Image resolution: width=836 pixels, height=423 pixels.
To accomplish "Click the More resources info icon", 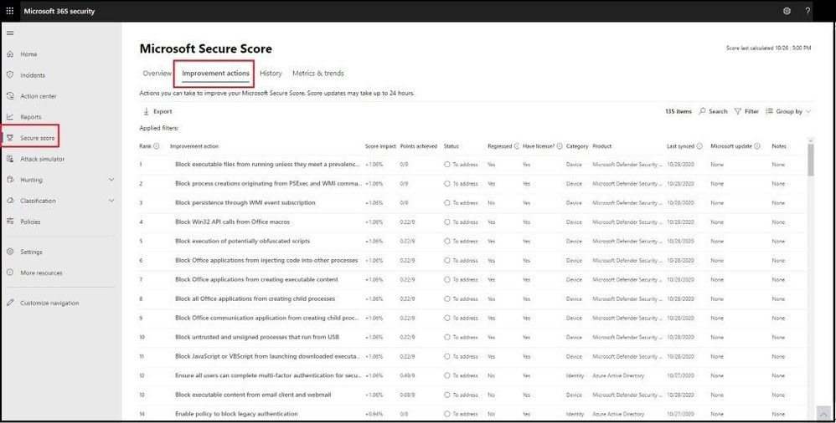I will coord(9,273).
